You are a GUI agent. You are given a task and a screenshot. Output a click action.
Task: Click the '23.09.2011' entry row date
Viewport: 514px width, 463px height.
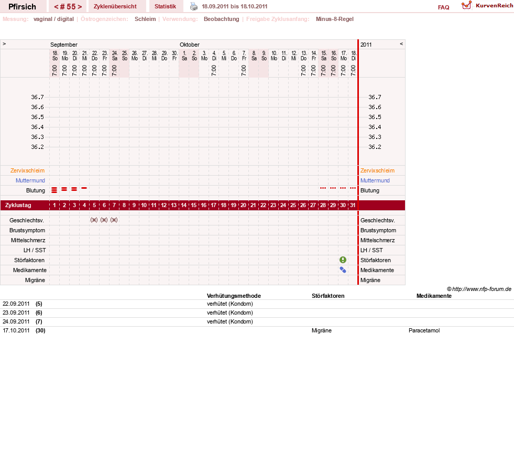coord(16,313)
